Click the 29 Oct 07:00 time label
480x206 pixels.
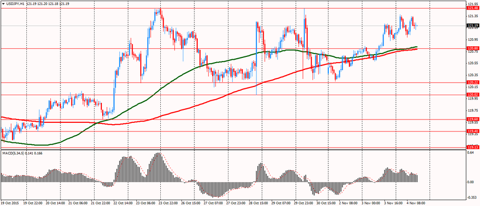(x=282, y=202)
